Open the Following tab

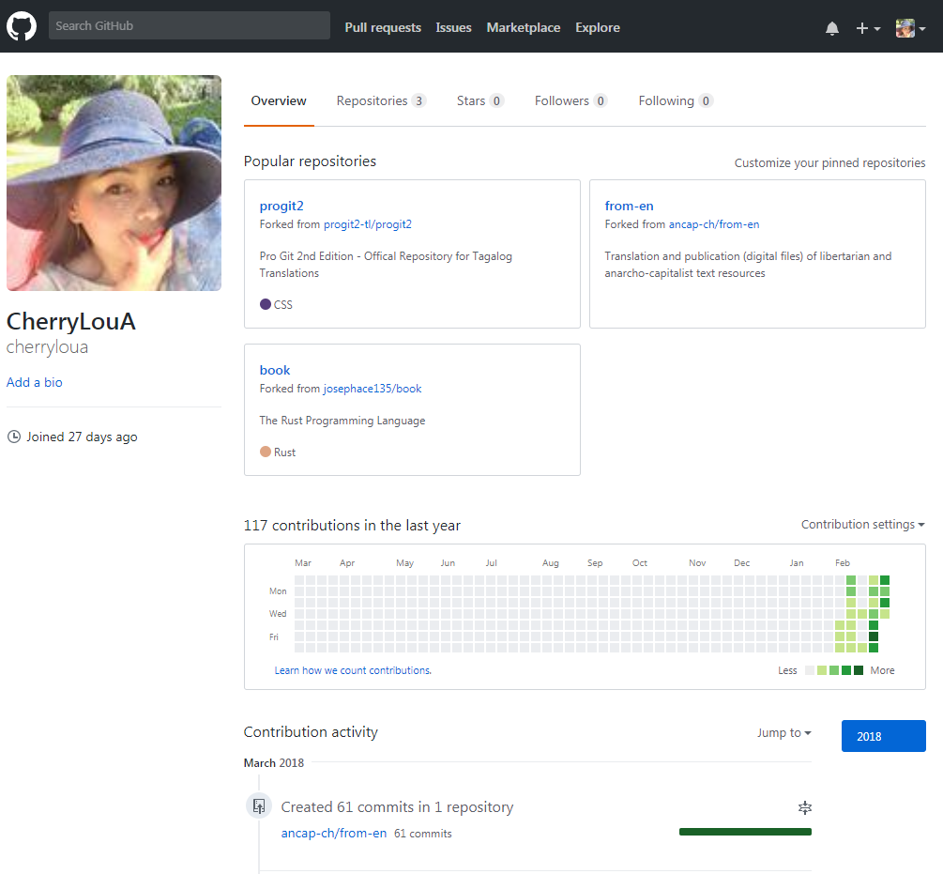676,101
